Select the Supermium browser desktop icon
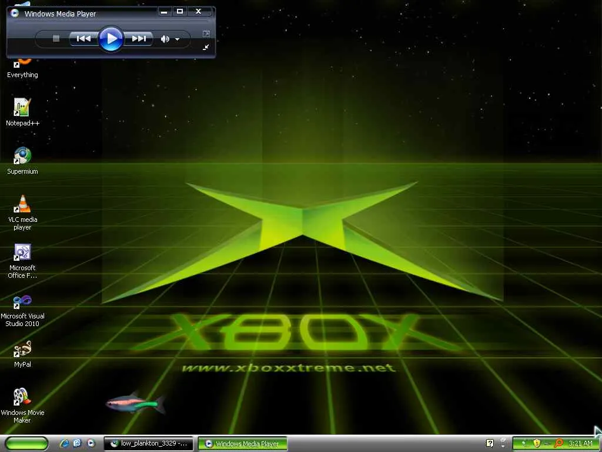 22,161
